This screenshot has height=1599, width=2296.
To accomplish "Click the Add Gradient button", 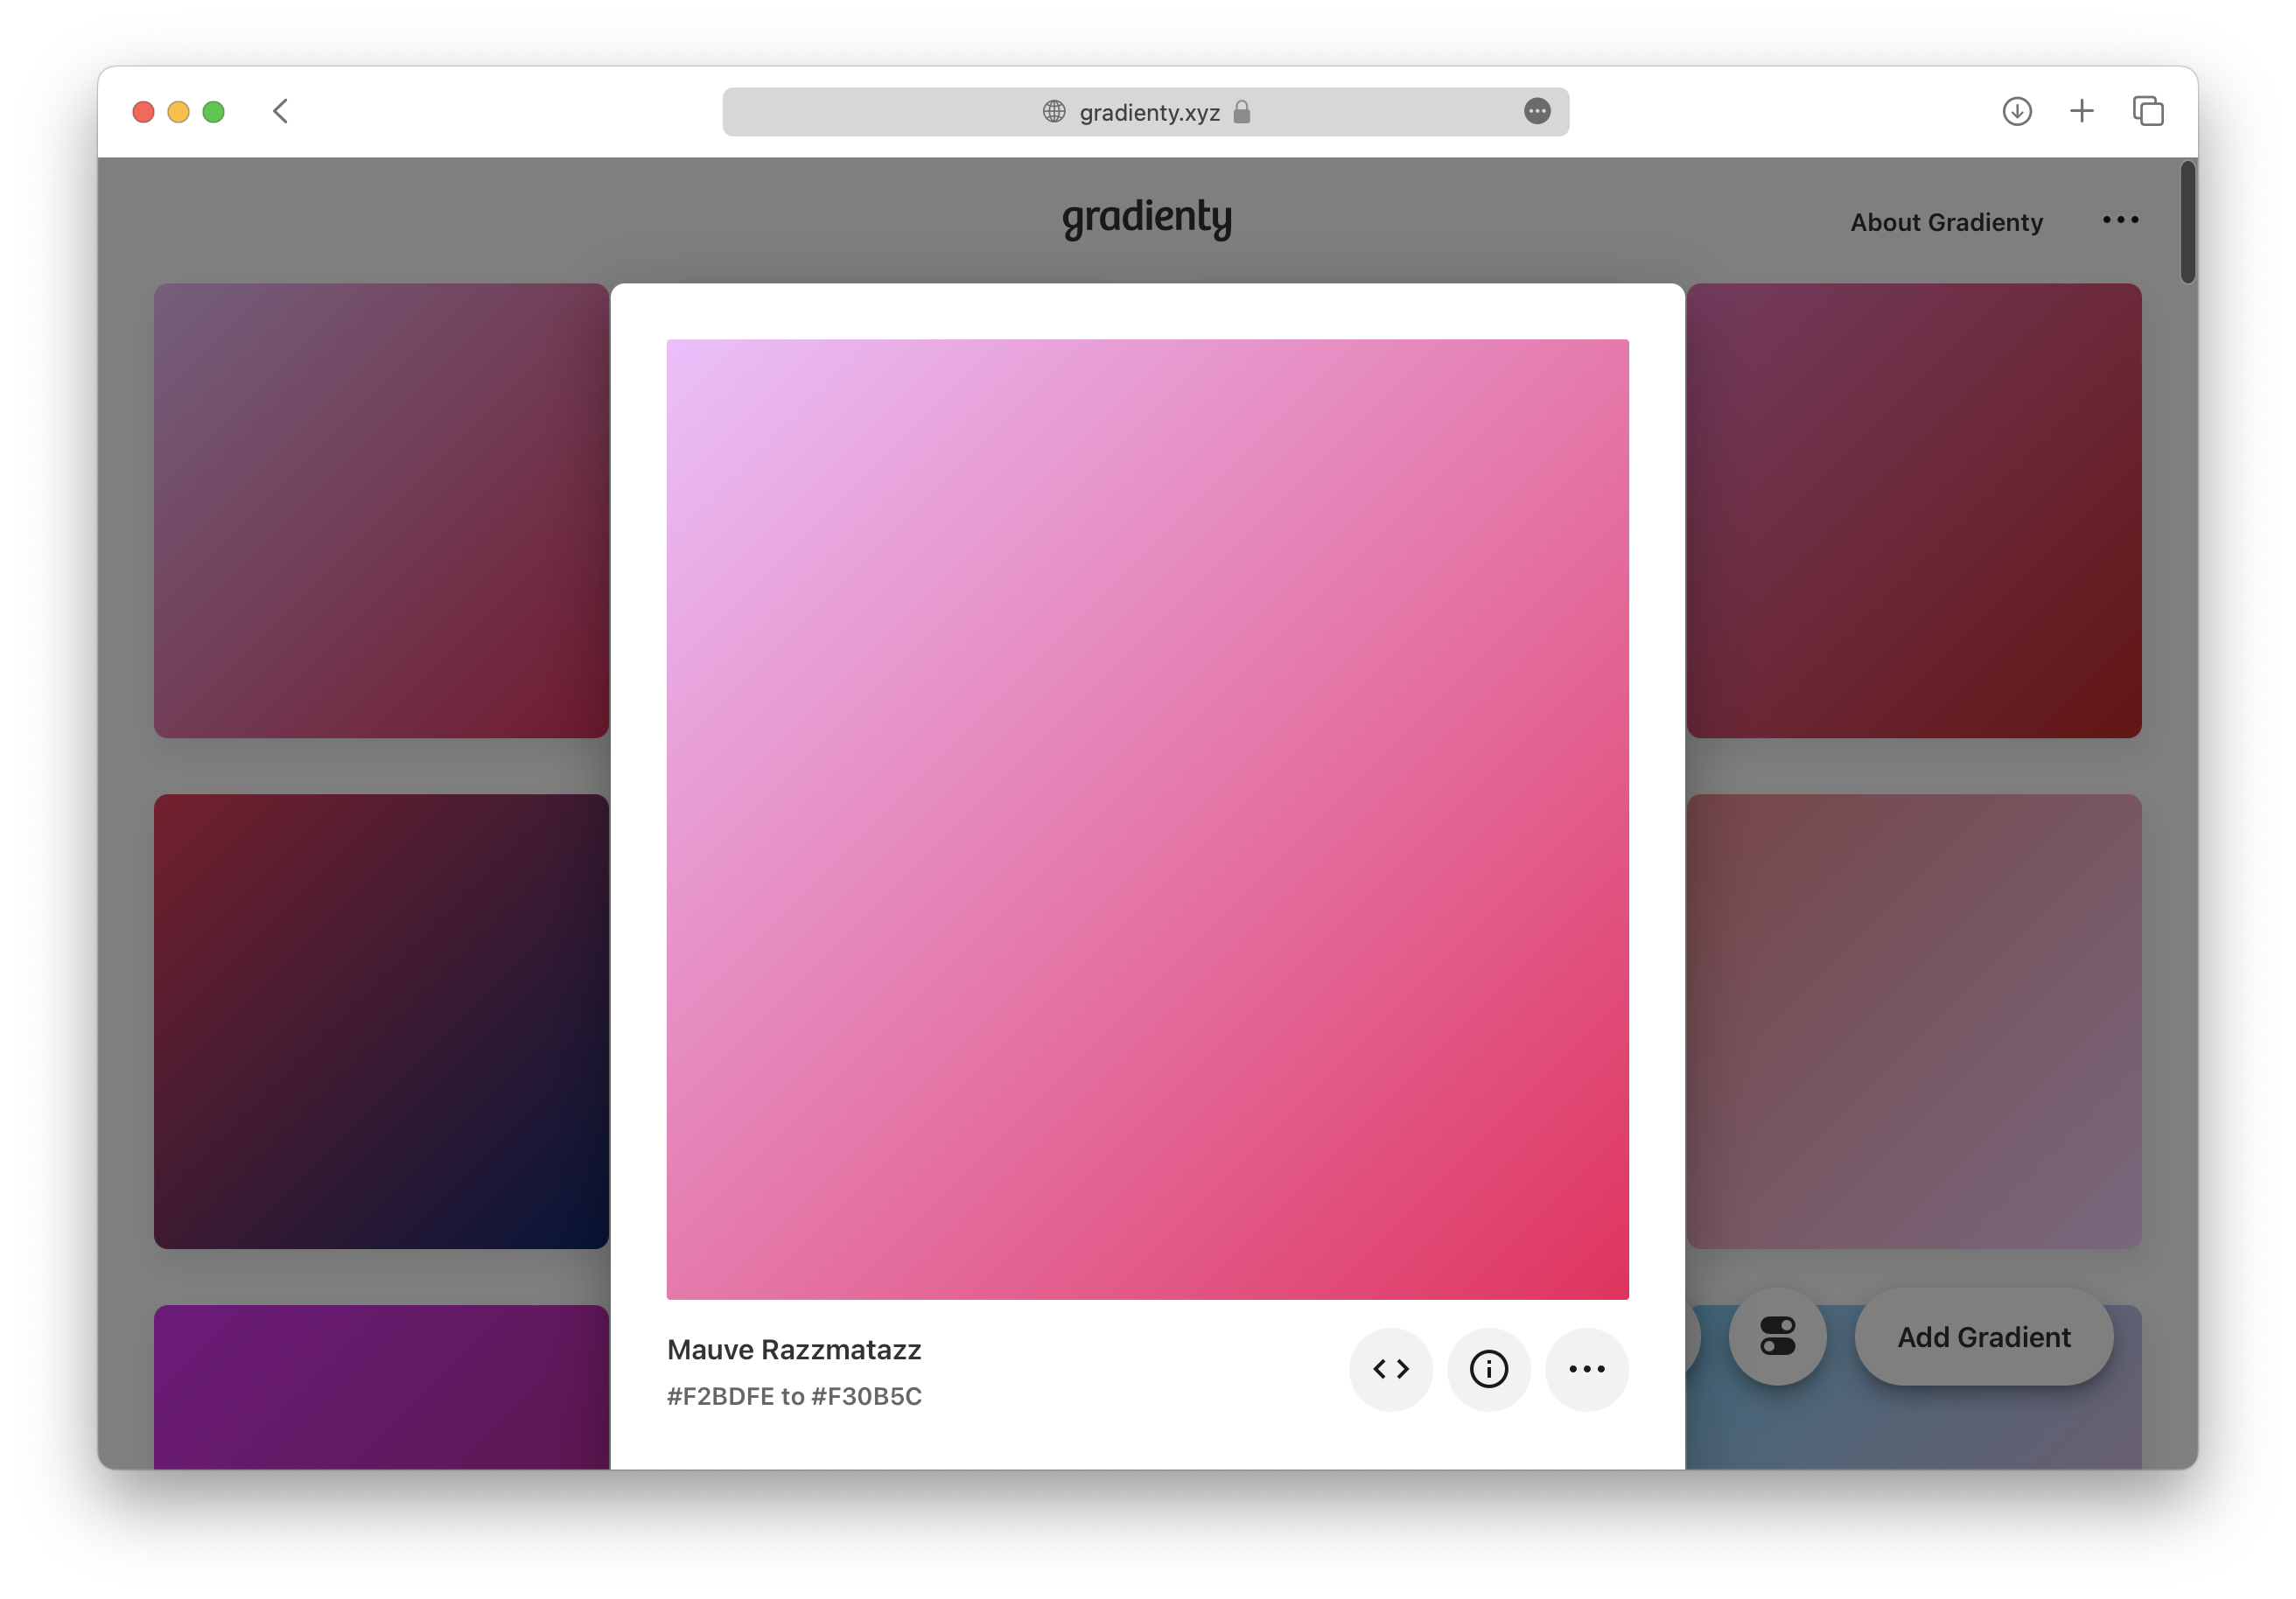I will pyautogui.click(x=1983, y=1337).
